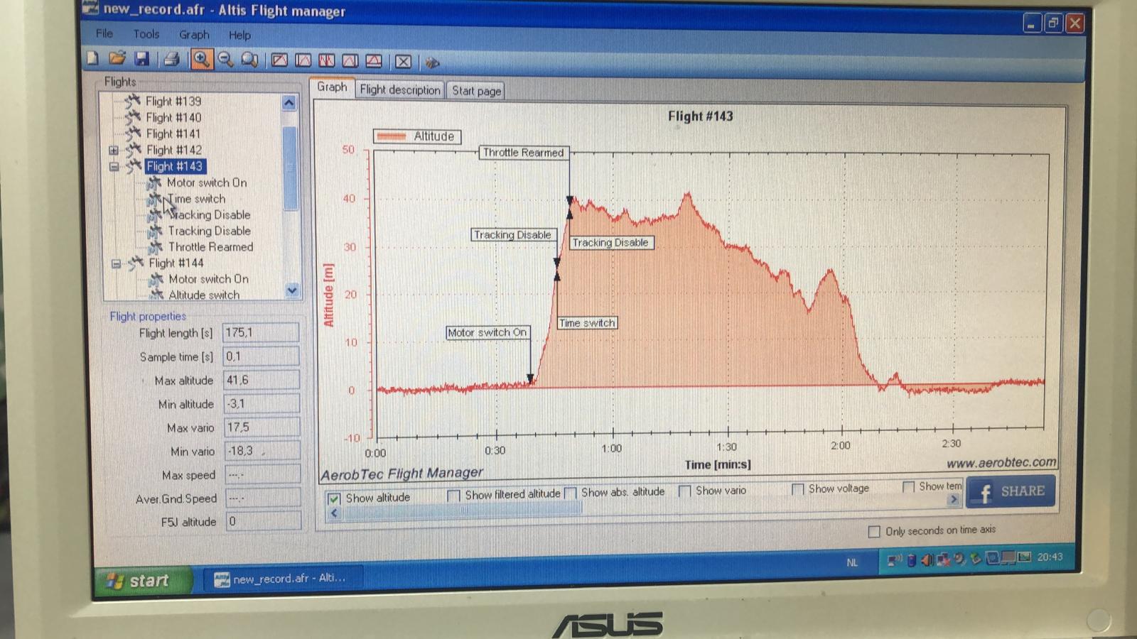
Task: Click the safely remove hardware tray icon
Action: pos(976,559)
